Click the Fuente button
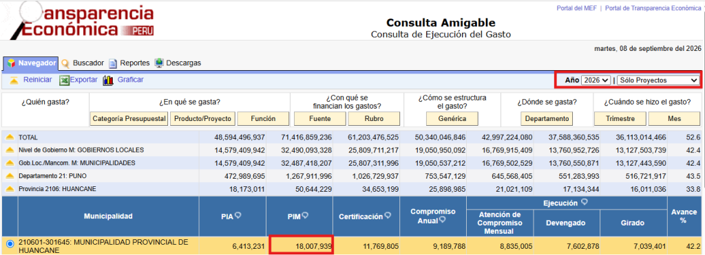Image resolution: width=705 pixels, height=255 pixels. 320,118
